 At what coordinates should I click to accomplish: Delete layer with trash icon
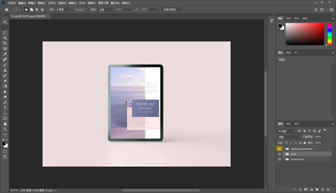coord(328,189)
